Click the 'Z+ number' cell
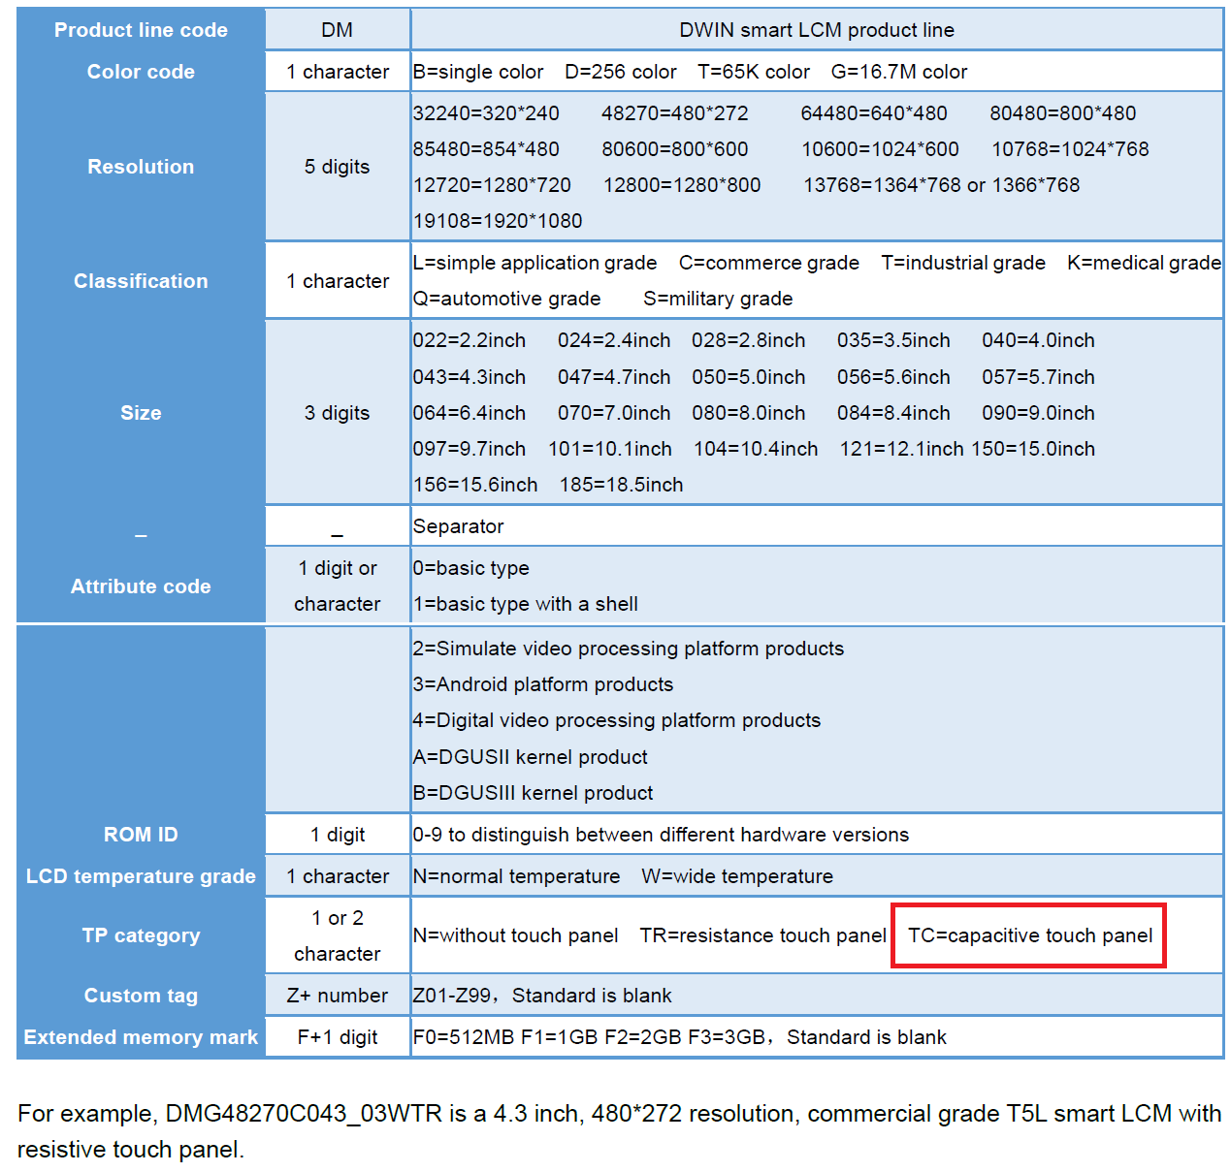This screenshot has width=1231, height=1172. [x=337, y=996]
